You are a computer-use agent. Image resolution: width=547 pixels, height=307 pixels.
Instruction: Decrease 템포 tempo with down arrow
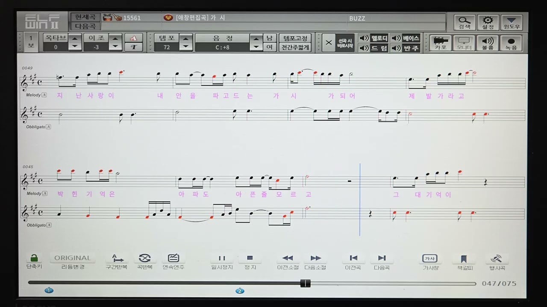coord(186,47)
